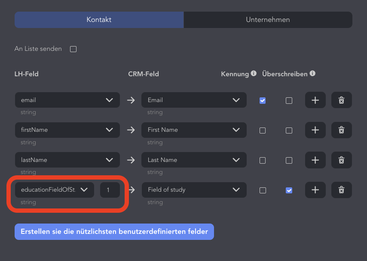Disable Überschreiben for Field of study row
Viewport: 367px width, 261px height.
(289, 190)
